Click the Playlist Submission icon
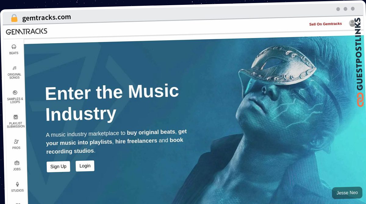The width and height of the screenshot is (366, 204). coord(16,117)
